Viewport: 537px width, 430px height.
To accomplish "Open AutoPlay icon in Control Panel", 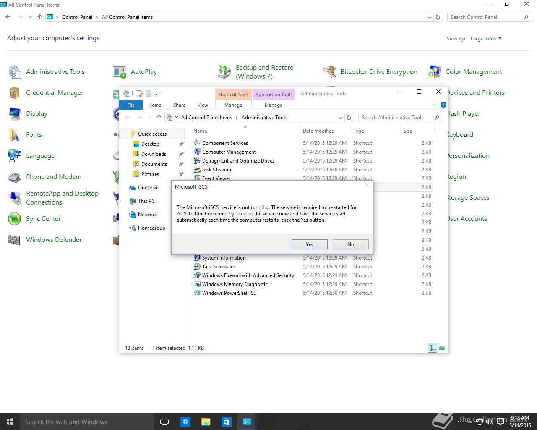I will 120,72.
